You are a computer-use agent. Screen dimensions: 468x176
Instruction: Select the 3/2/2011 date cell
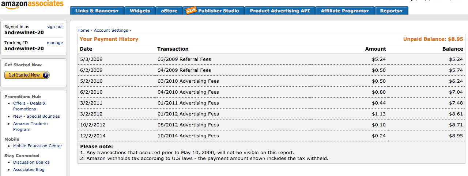tap(91, 103)
